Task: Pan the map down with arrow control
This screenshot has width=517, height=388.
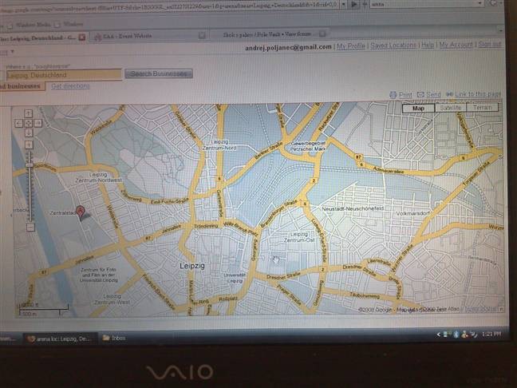Action: (29, 133)
